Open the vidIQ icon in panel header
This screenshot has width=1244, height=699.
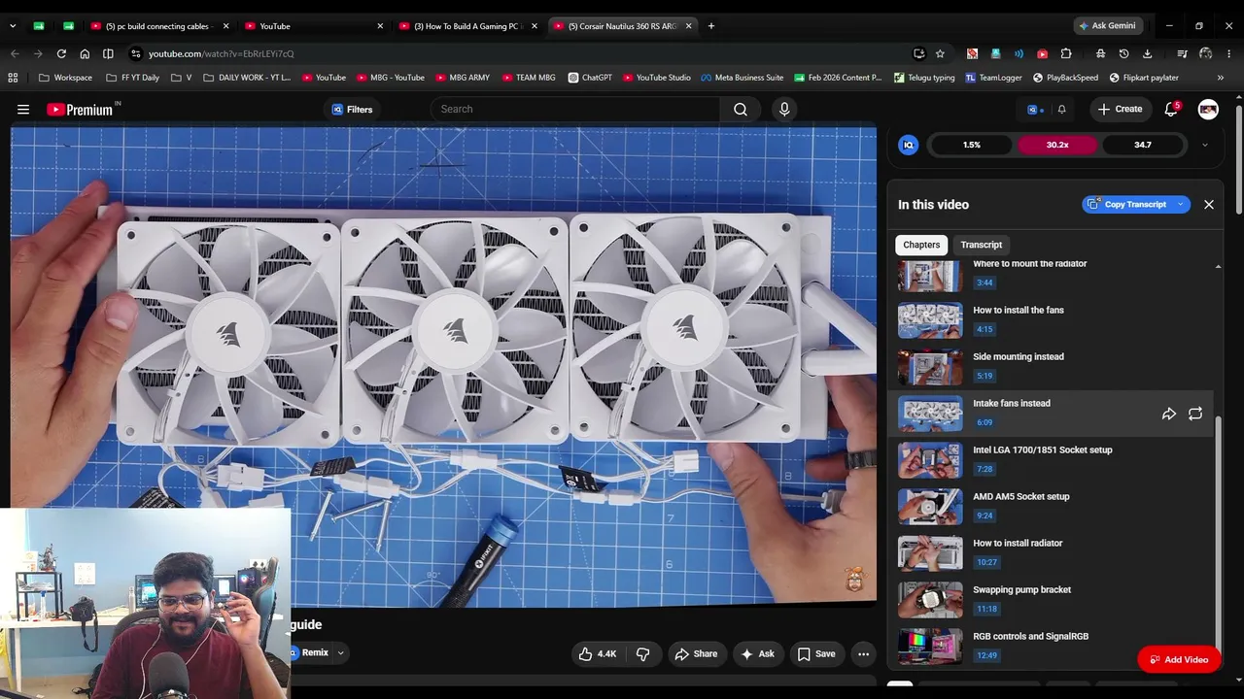pyautogui.click(x=909, y=145)
